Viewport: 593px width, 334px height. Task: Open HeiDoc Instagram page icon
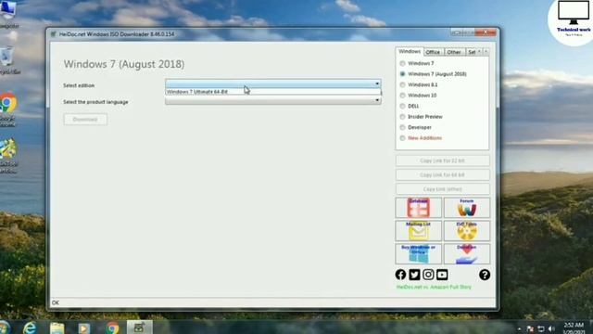pos(428,275)
